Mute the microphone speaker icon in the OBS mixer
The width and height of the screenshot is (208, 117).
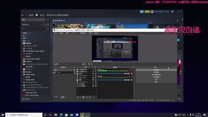(128, 74)
